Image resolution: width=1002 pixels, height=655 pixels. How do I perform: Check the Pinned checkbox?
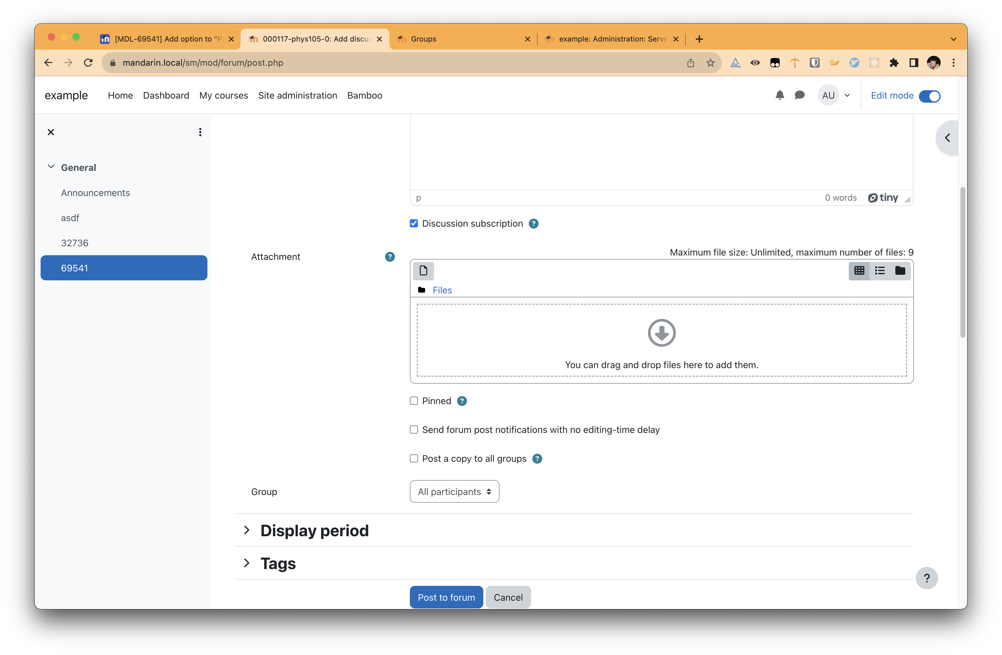[414, 401]
